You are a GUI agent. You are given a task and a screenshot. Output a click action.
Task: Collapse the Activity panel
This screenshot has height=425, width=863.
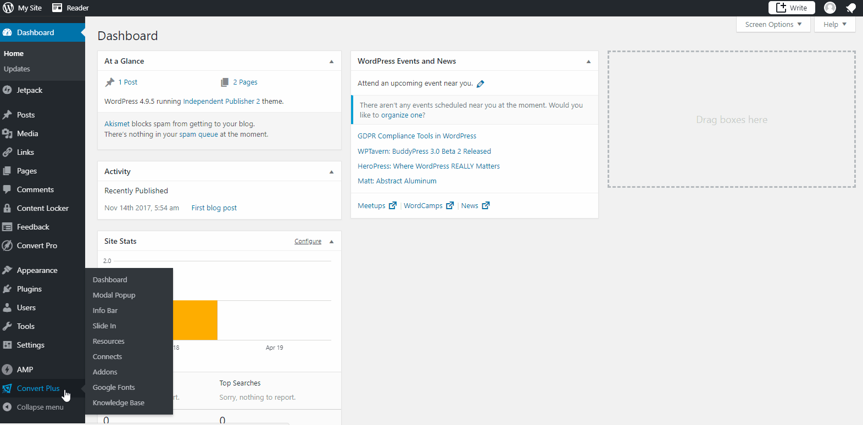[x=331, y=172]
